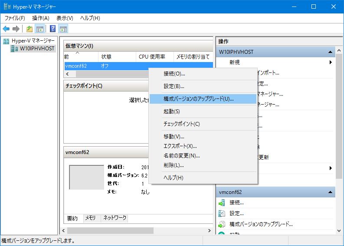Click the Up one level folder icon
Viewport: 344px width, 246px height.
(29, 29)
